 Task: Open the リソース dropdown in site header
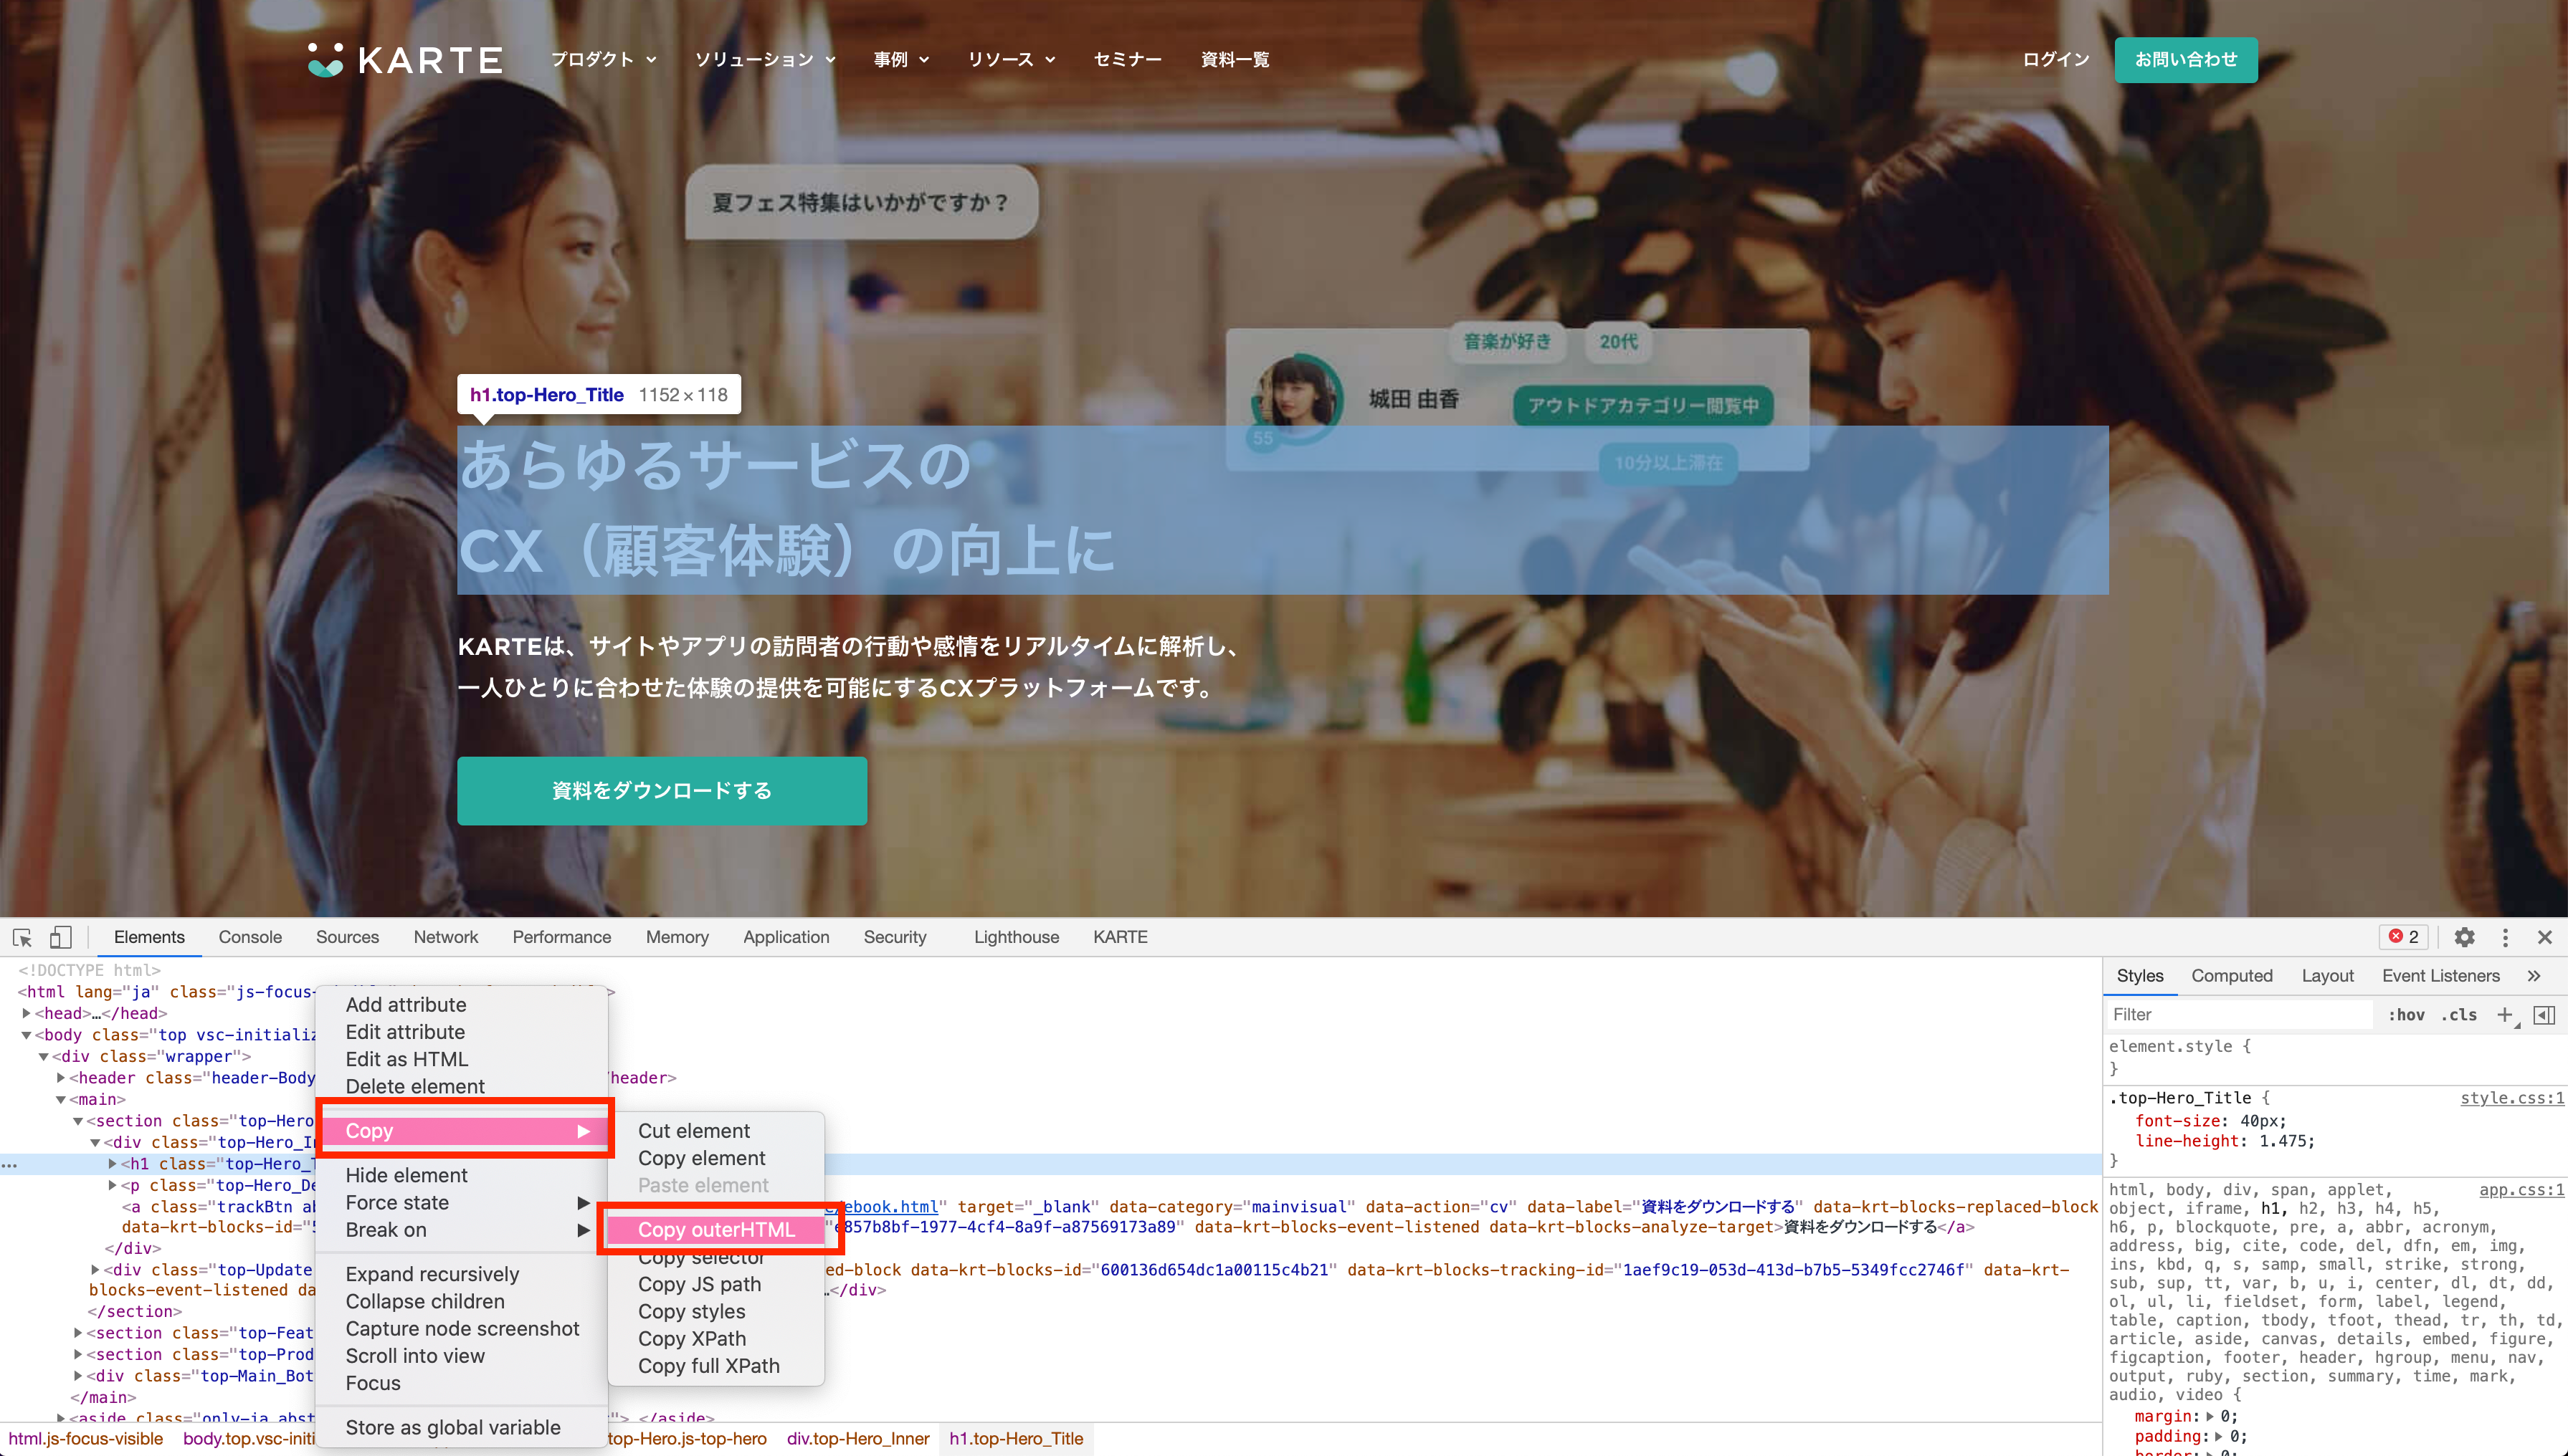pyautogui.click(x=1012, y=60)
